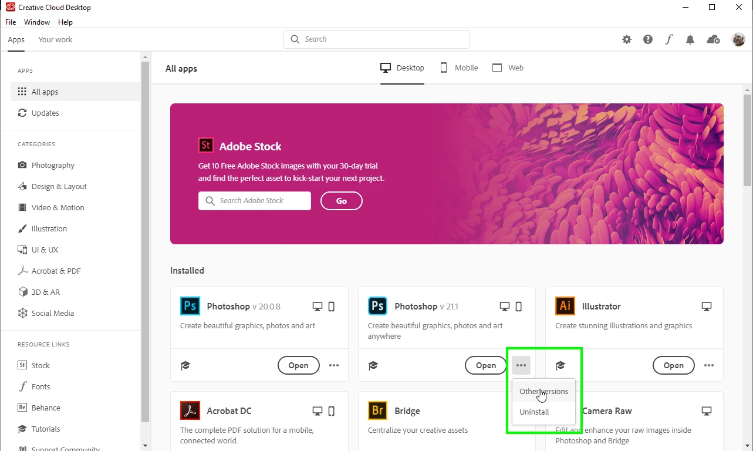Click desktop monitor icon on Illustrator card
753x451 pixels.
[x=707, y=306]
